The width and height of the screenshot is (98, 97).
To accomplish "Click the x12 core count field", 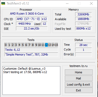I will point(44,19).
